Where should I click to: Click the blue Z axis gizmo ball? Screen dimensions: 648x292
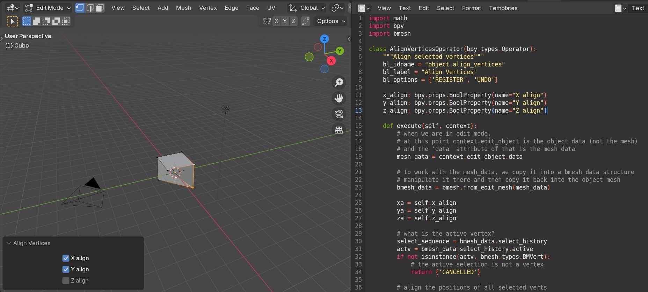pyautogui.click(x=325, y=39)
